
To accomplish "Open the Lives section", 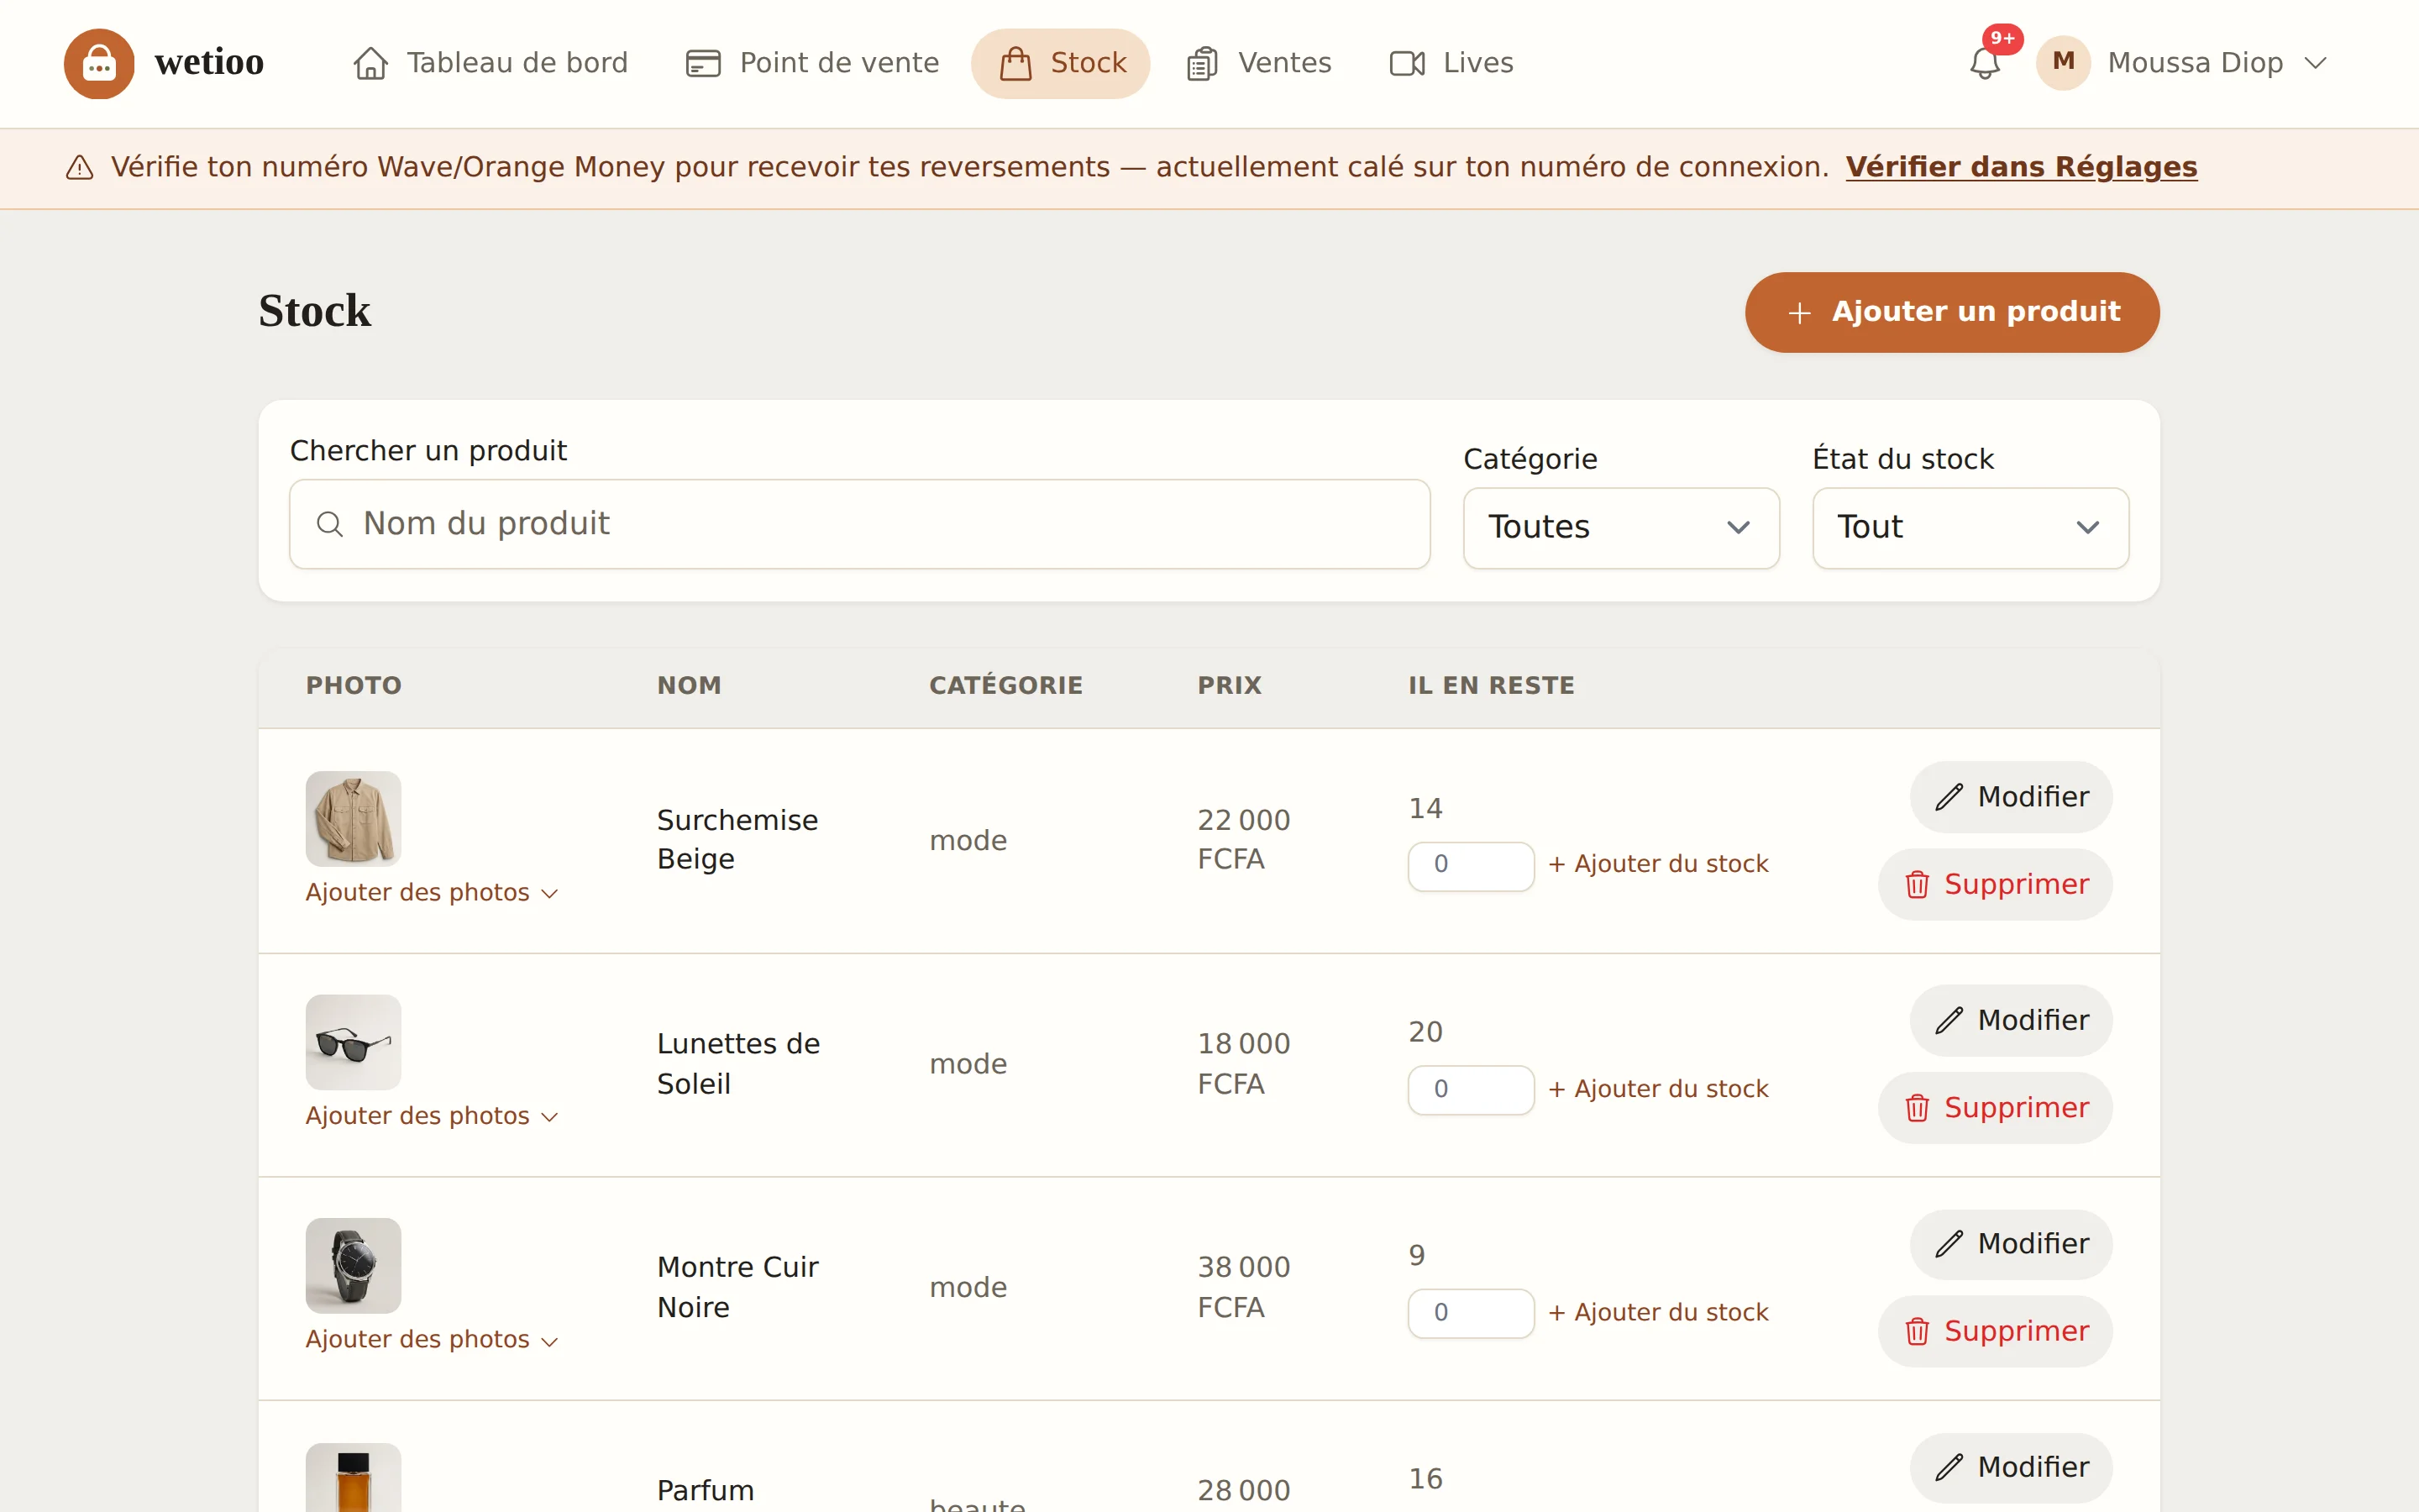I will [1451, 63].
